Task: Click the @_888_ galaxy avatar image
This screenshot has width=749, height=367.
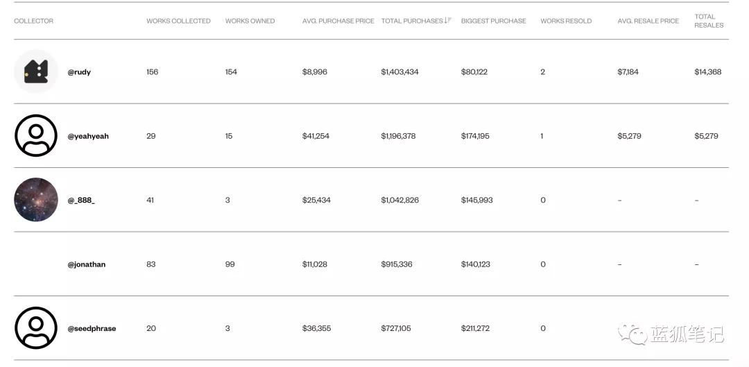Action: pyautogui.click(x=36, y=200)
